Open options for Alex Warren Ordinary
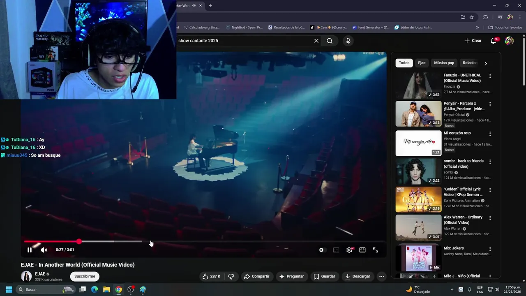Image resolution: width=526 pixels, height=296 pixels. 490,218
